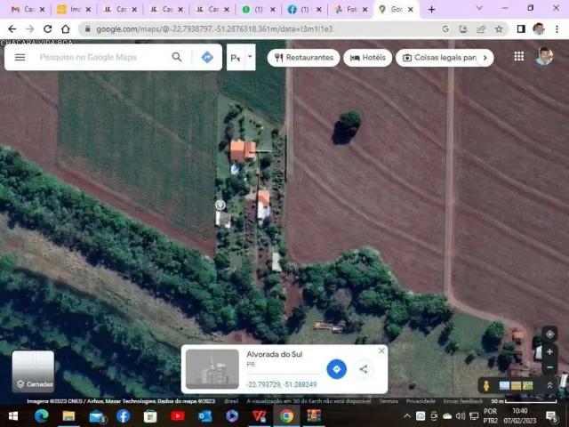Click the Pesquise no Google Maps field
Screen dimensions: 569x427
(98, 57)
